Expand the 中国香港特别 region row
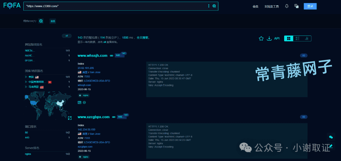Screen dimensions: 341x161 tap(26, 82)
